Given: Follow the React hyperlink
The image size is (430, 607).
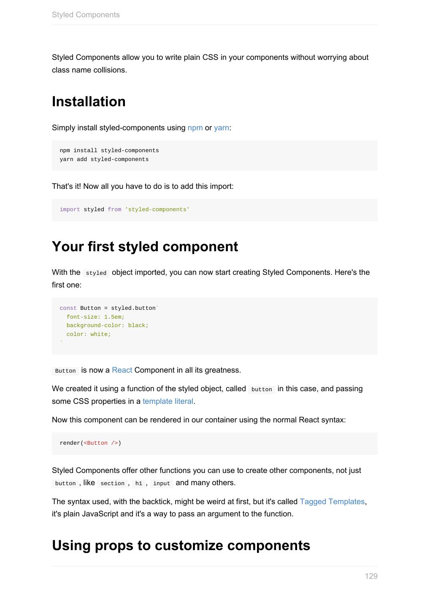Looking at the screenshot, I should 122,370.
